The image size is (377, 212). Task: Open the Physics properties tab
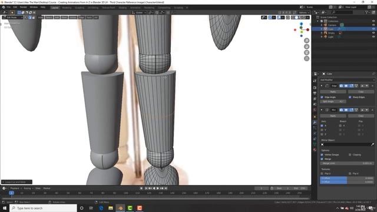(315, 133)
